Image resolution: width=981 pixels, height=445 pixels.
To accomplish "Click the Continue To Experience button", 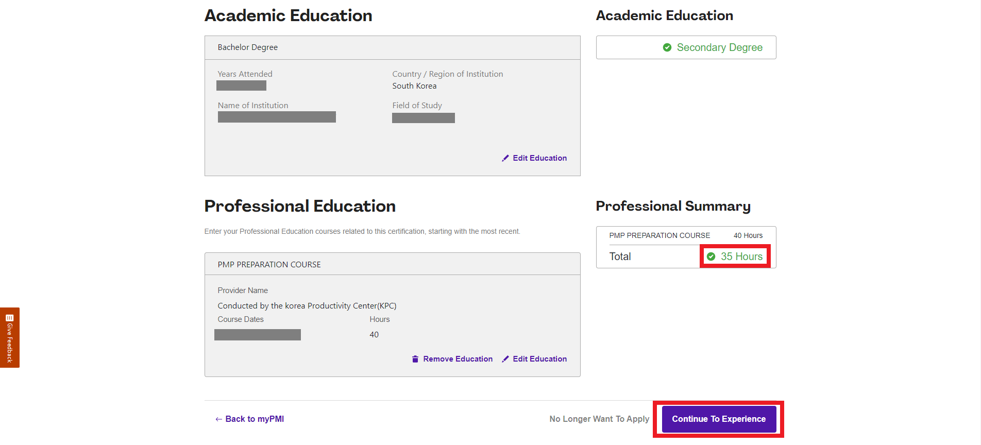I will coord(719,419).
